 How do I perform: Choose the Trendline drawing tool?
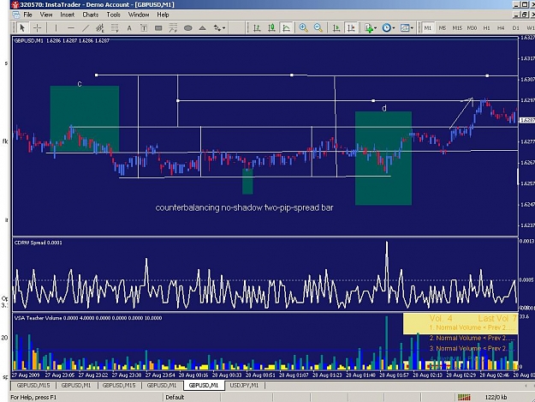[86, 28]
